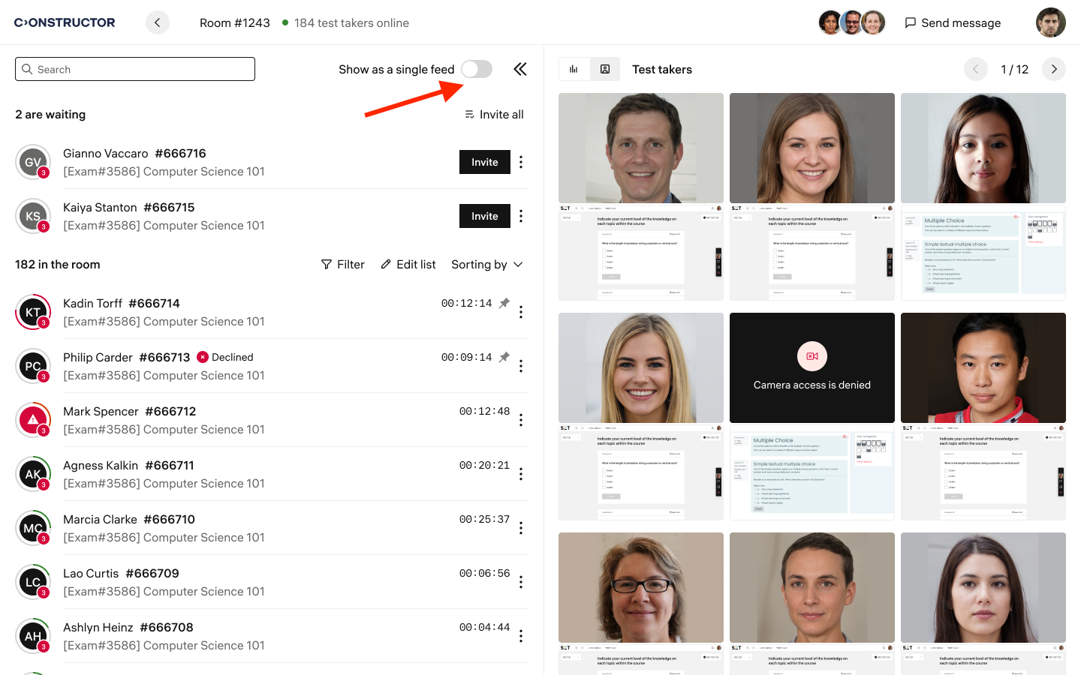The image size is (1081, 675).
Task: Unpin Philip Carder from the list
Action: 504,358
